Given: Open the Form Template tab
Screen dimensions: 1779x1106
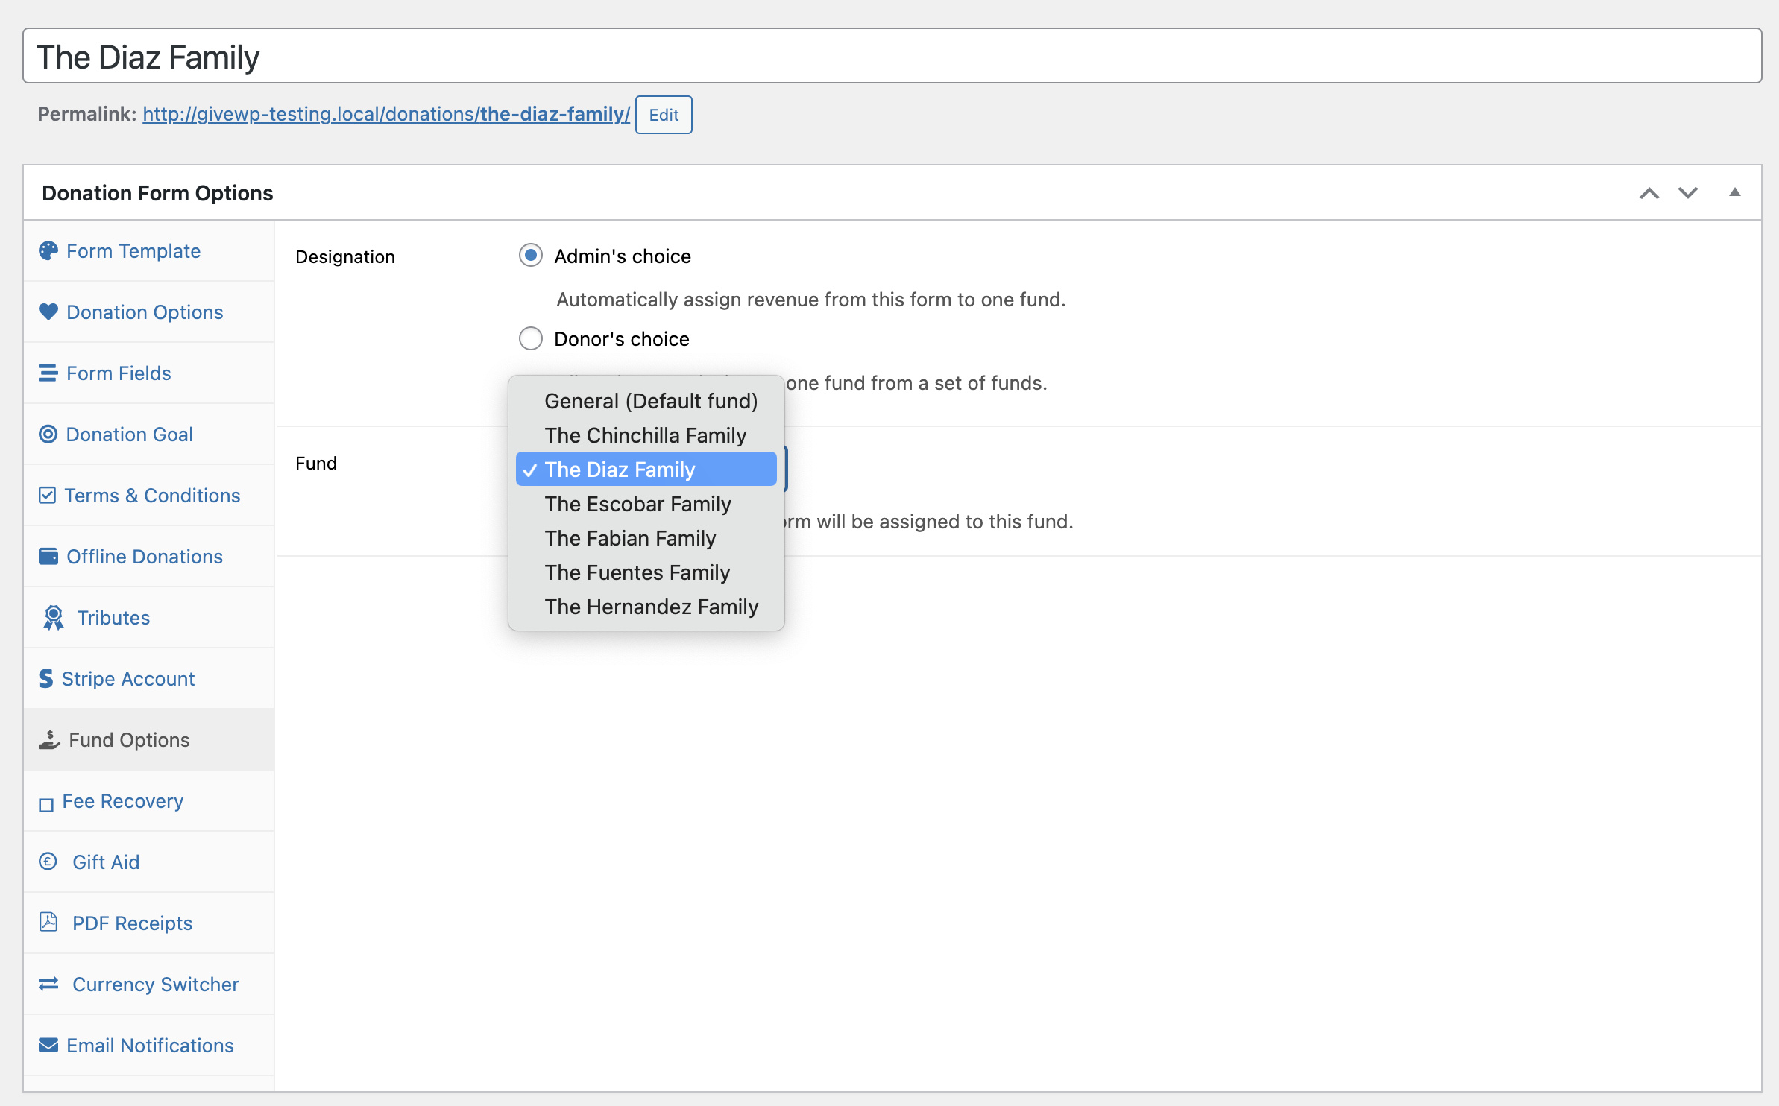Looking at the screenshot, I should coord(149,251).
